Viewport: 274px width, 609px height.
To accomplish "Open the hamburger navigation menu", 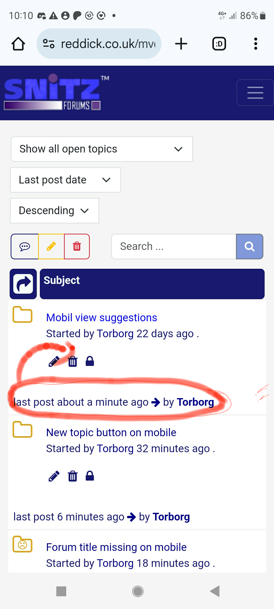I will [x=255, y=93].
